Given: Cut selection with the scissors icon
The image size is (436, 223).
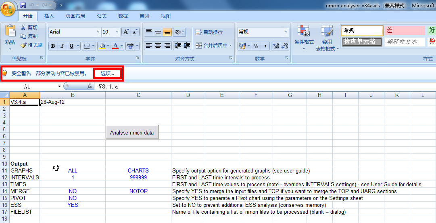Looking at the screenshot, I should tap(23, 27).
